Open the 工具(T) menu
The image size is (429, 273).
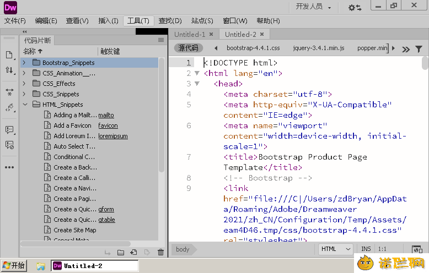coord(138,21)
